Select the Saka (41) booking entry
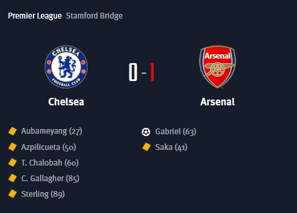The width and height of the screenshot is (297, 213). (171, 147)
